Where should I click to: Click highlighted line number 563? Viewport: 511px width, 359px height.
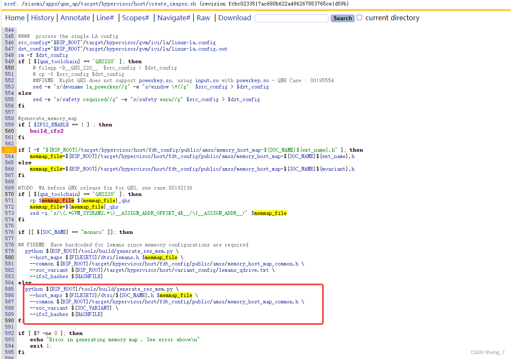point(8,150)
